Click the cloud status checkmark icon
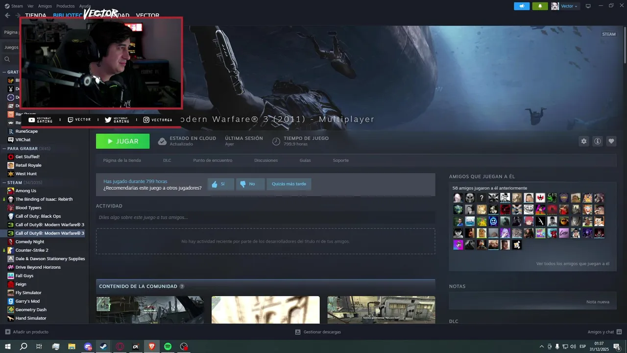The width and height of the screenshot is (627, 353). pos(162,141)
